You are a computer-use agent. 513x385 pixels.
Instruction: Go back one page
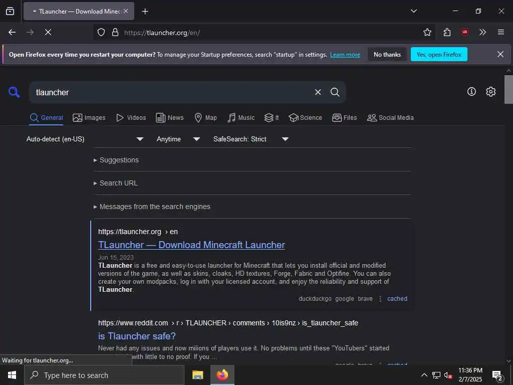click(12, 32)
